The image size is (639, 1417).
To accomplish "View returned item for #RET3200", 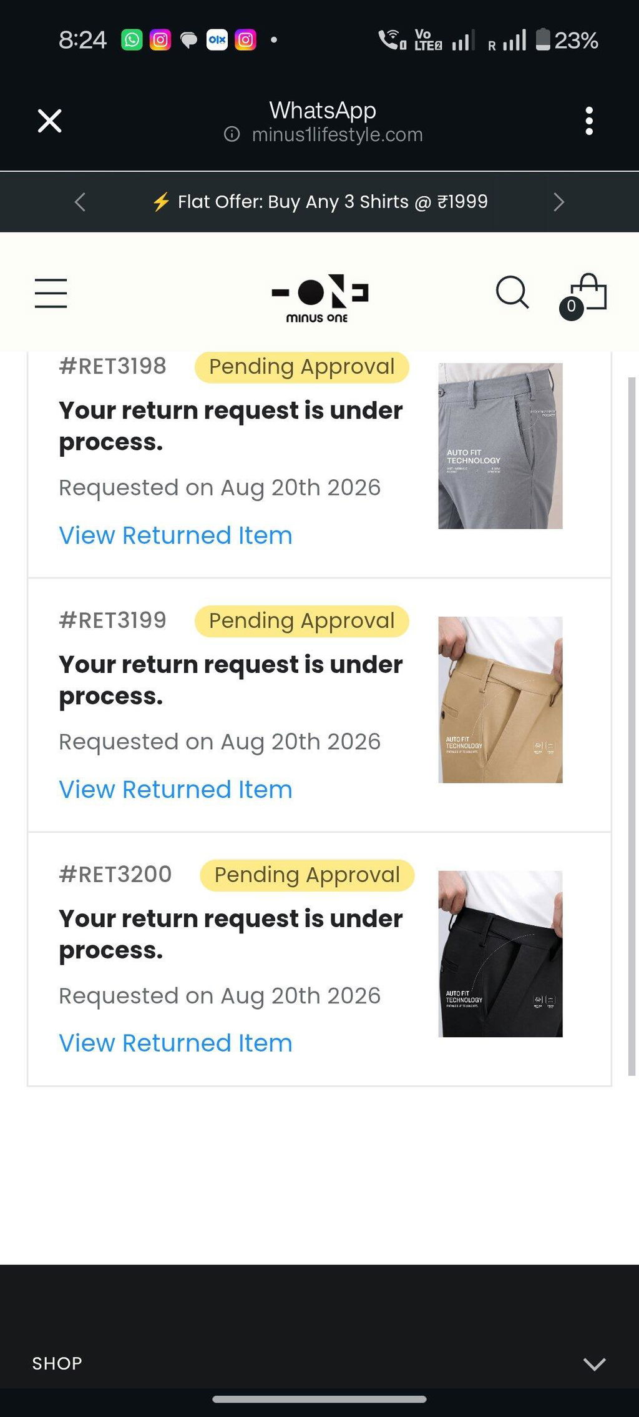I will (175, 1043).
